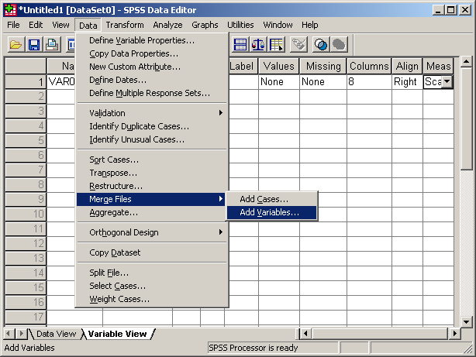The height and width of the screenshot is (357, 476).
Task: Click the Measure column header
Action: (438, 66)
